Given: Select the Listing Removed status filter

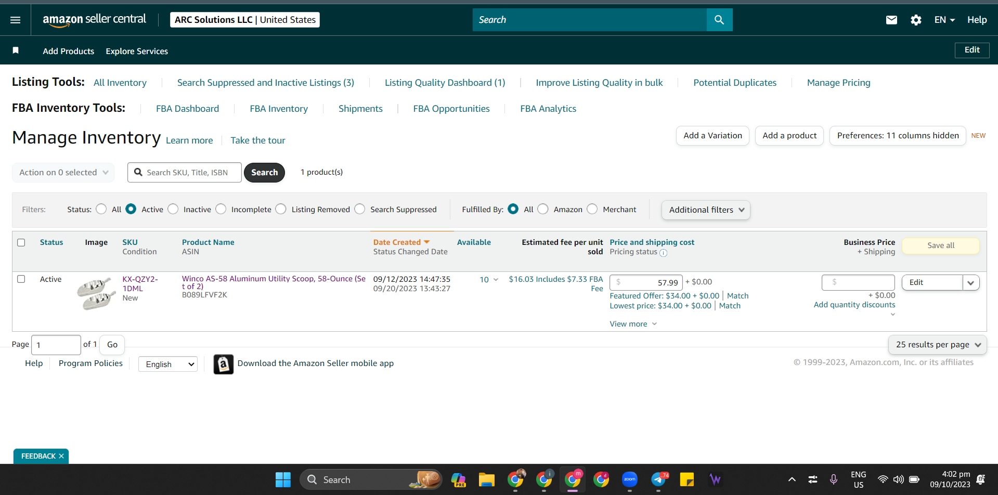Looking at the screenshot, I should point(281,209).
